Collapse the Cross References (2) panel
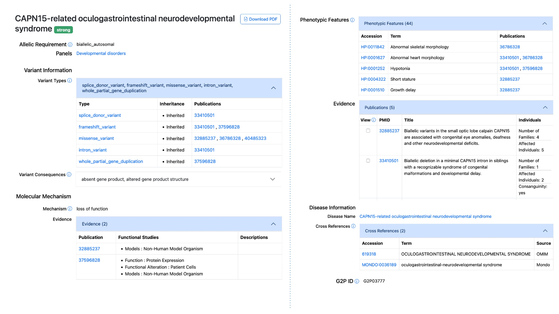Image resolution: width=559 pixels, height=314 pixels. point(545,231)
